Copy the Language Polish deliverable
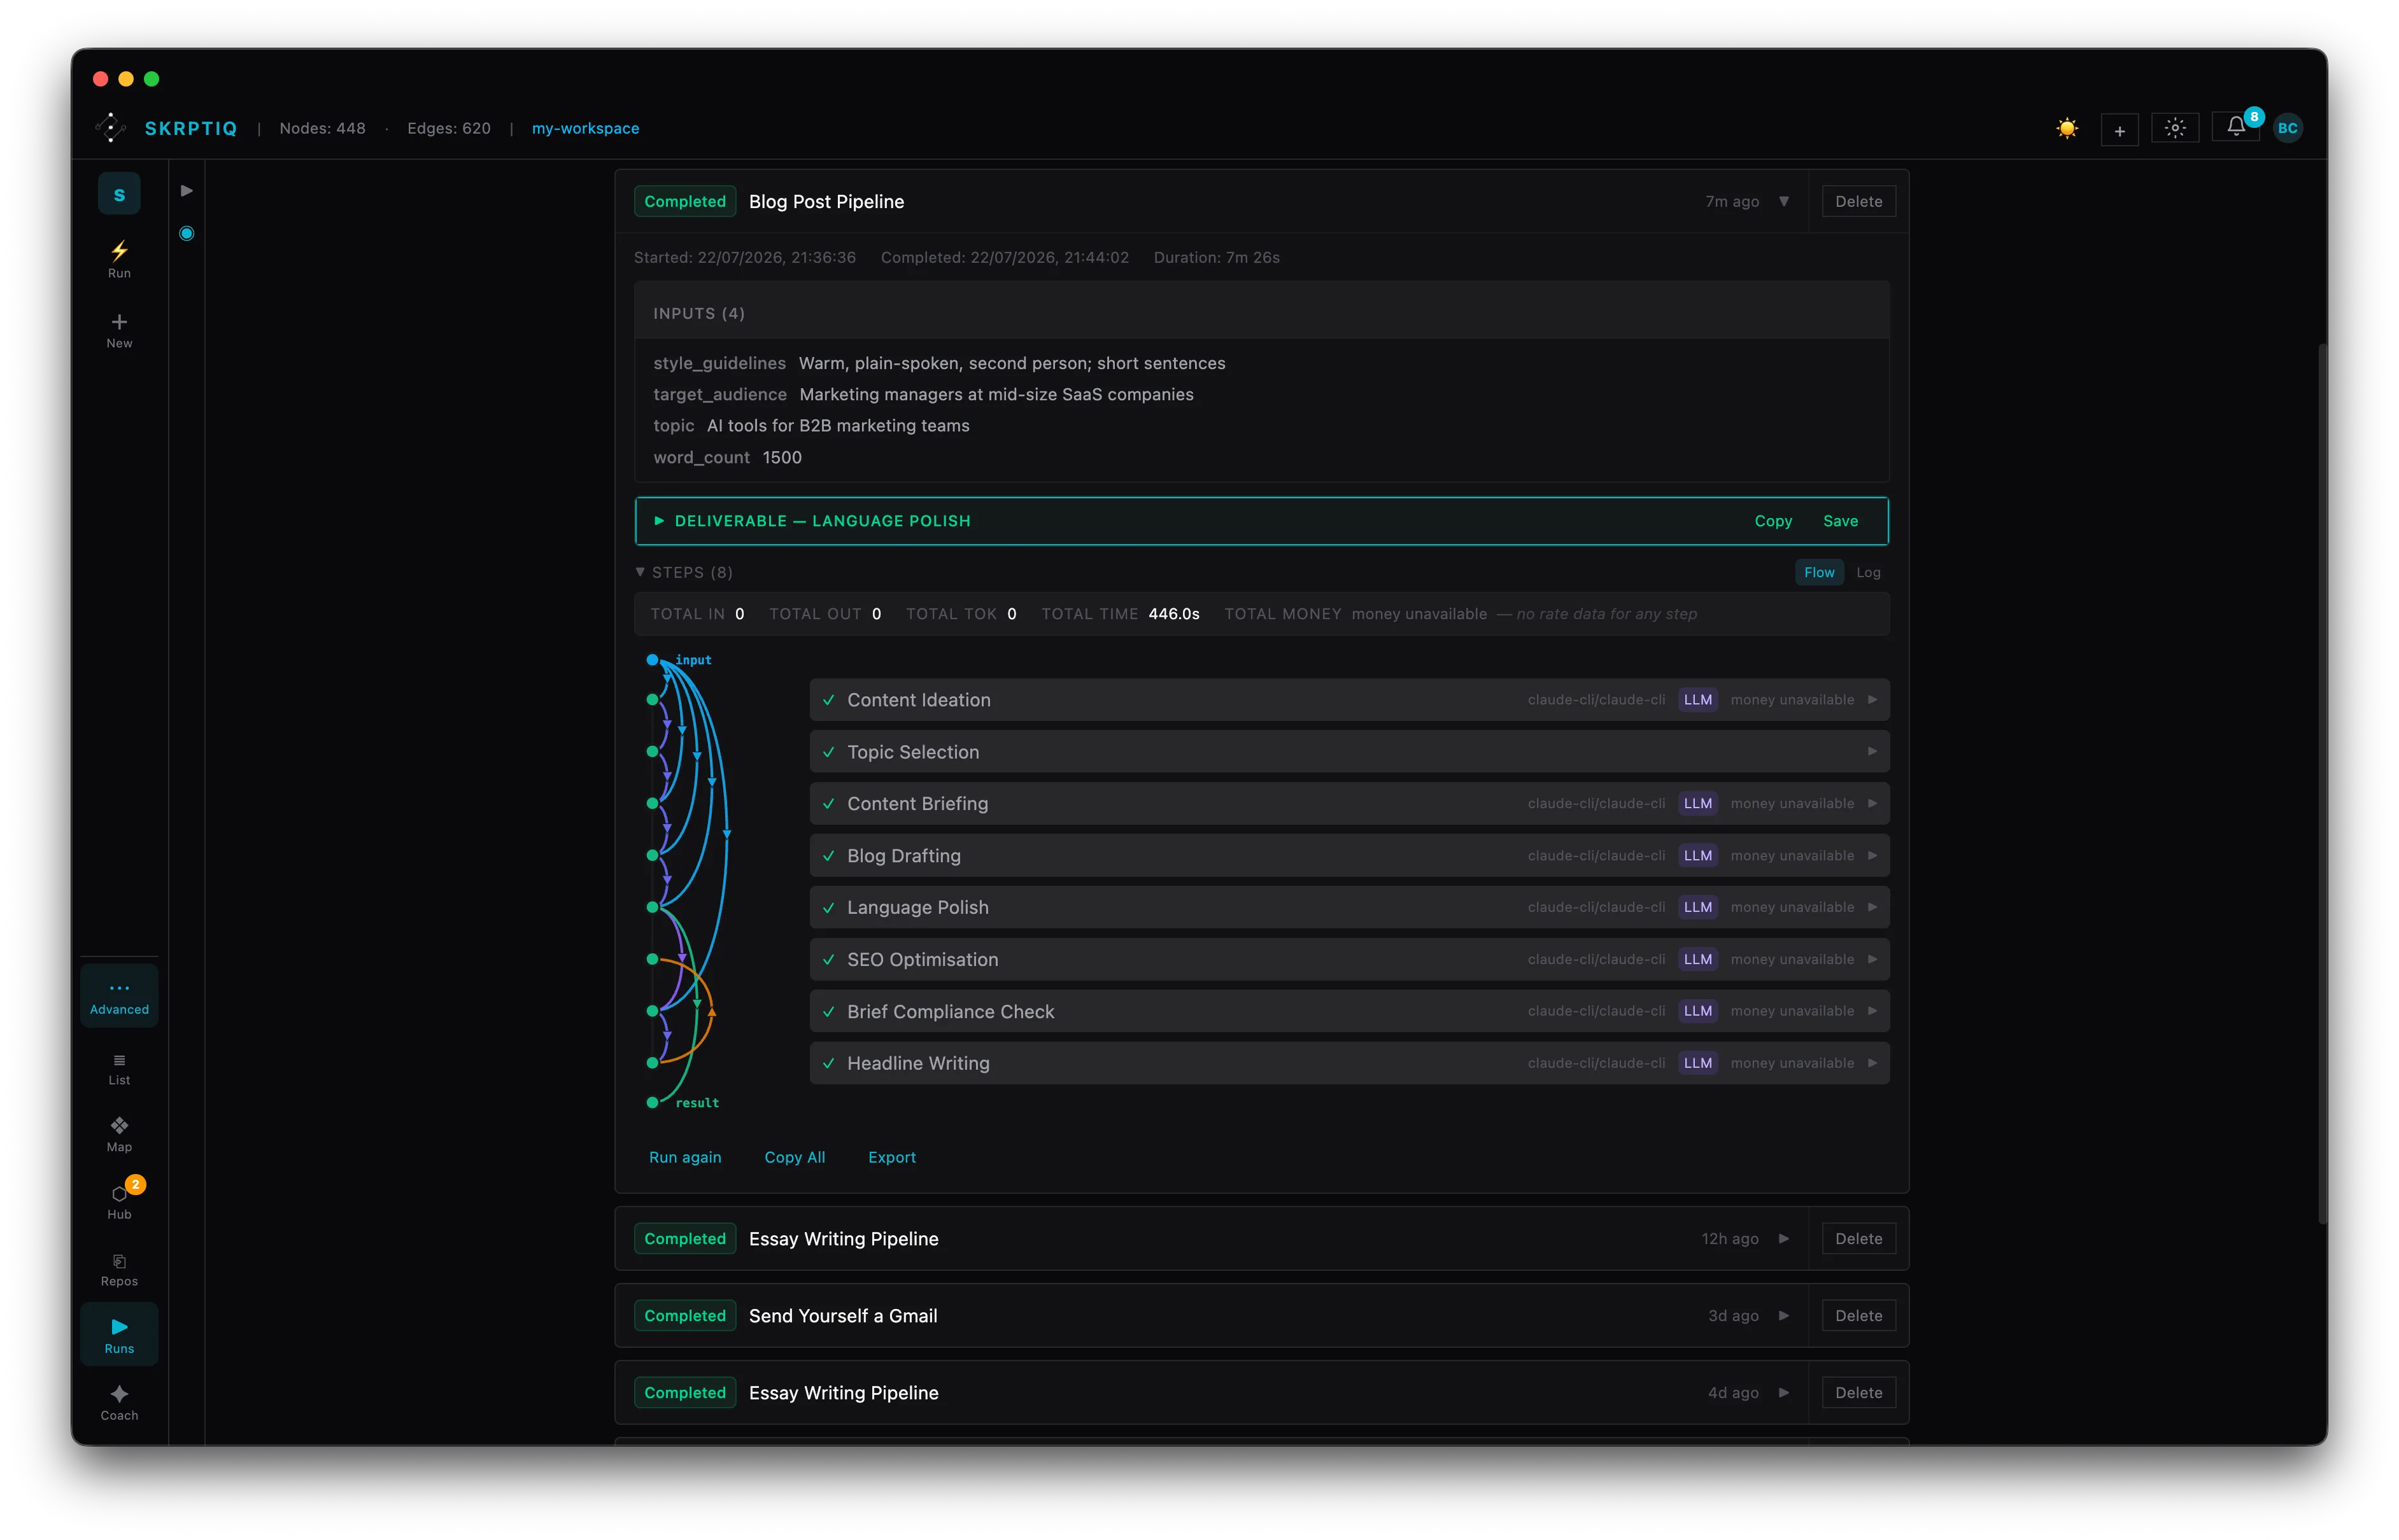The width and height of the screenshot is (2399, 1540). (1773, 521)
